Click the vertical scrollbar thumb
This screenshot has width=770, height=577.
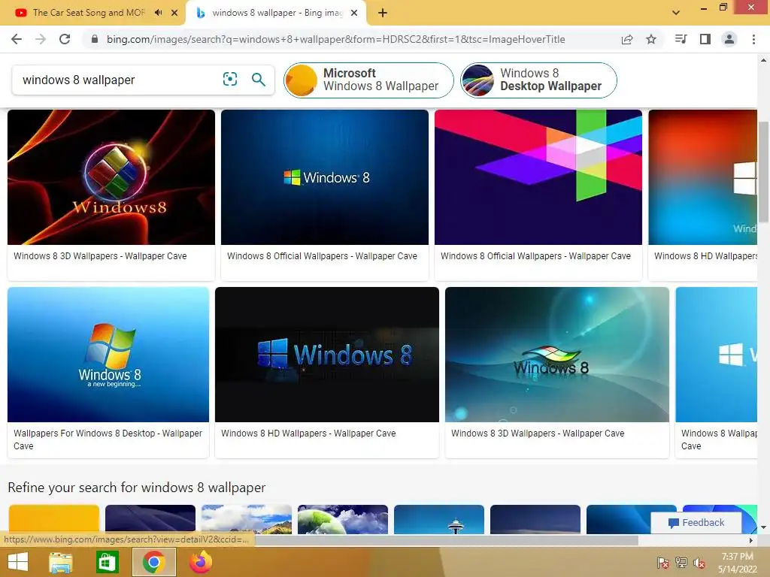[764, 171]
